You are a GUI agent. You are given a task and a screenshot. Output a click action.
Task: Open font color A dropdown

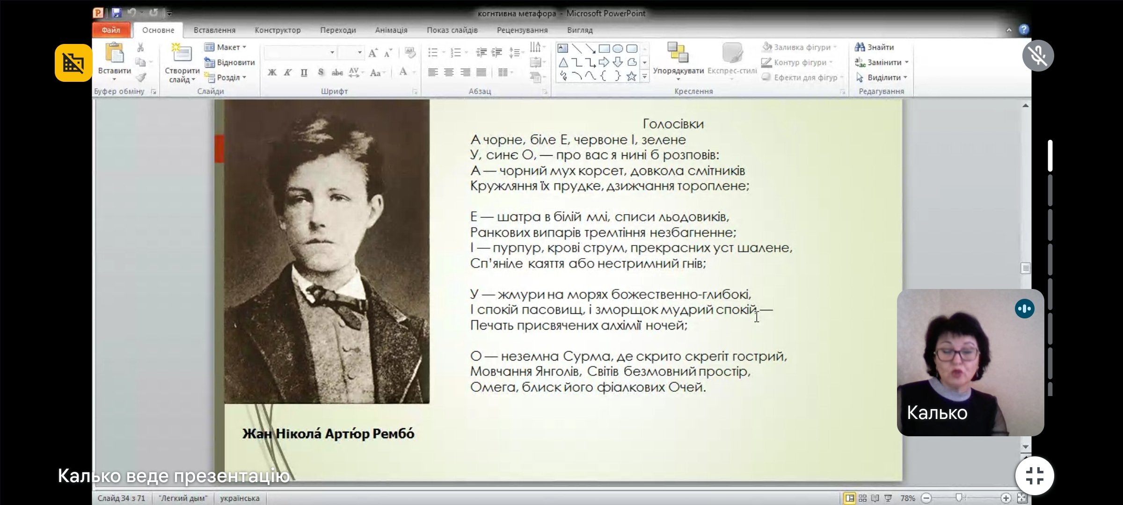(414, 72)
